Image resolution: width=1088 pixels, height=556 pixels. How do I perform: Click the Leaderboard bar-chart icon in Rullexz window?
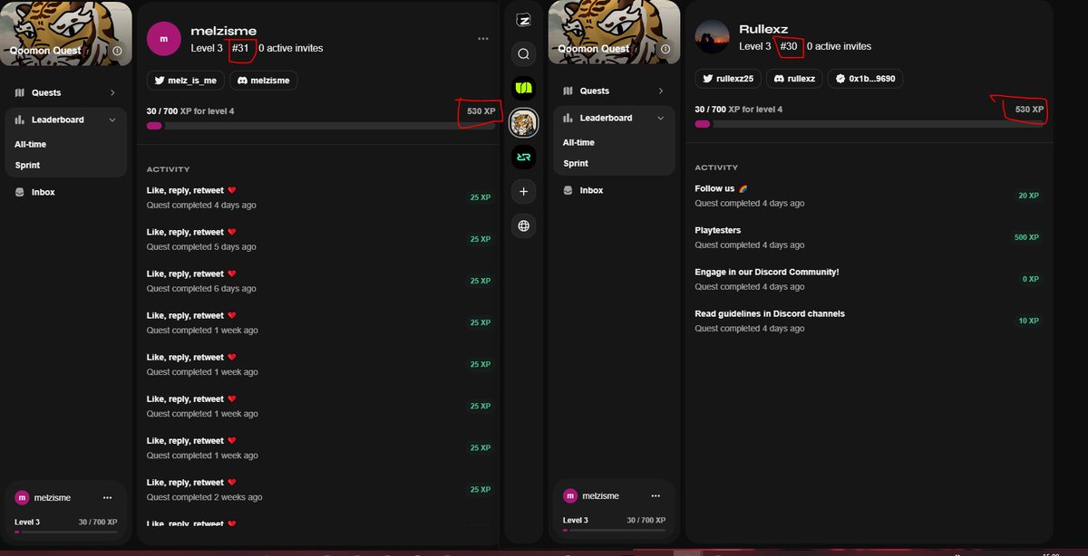tap(568, 118)
